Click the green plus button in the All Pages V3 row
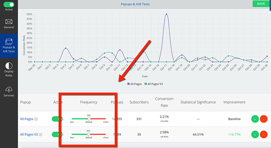271x148 pixels. pyautogui.click(x=255, y=135)
